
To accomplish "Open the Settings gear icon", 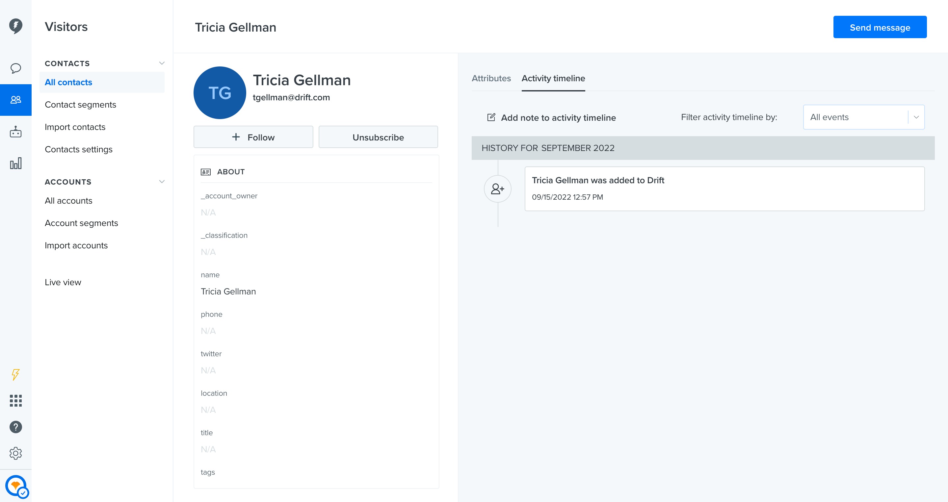I will click(x=16, y=453).
